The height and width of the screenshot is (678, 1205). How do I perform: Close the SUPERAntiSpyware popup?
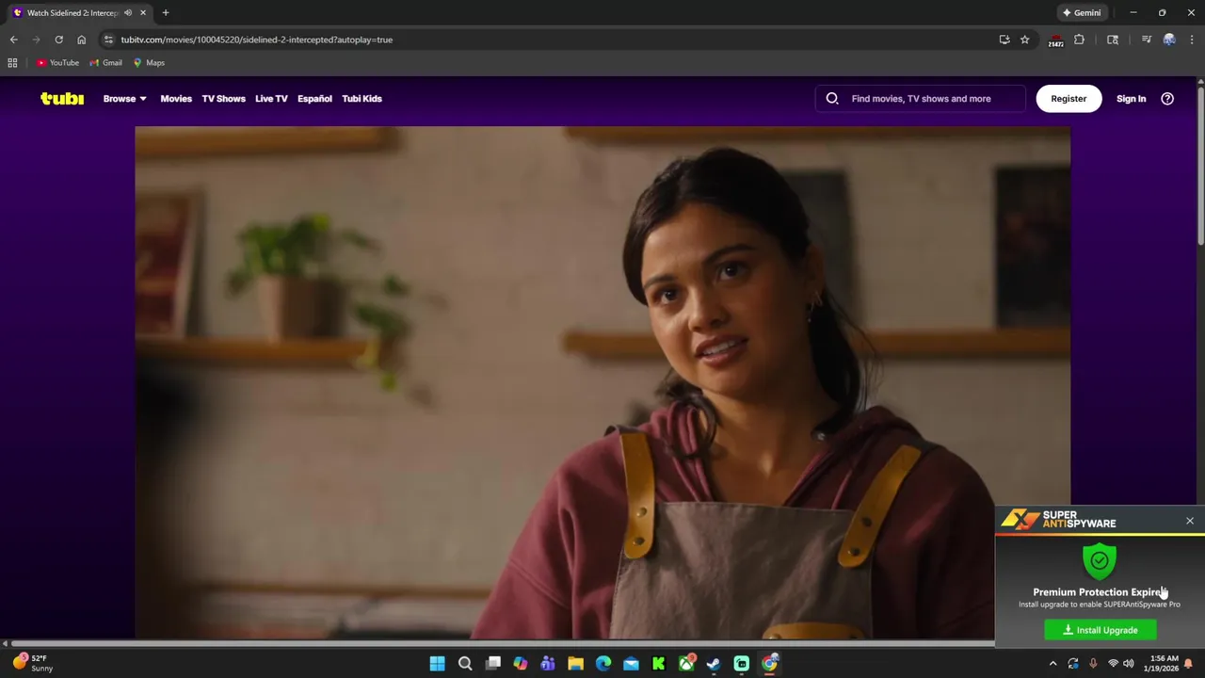(x=1190, y=521)
